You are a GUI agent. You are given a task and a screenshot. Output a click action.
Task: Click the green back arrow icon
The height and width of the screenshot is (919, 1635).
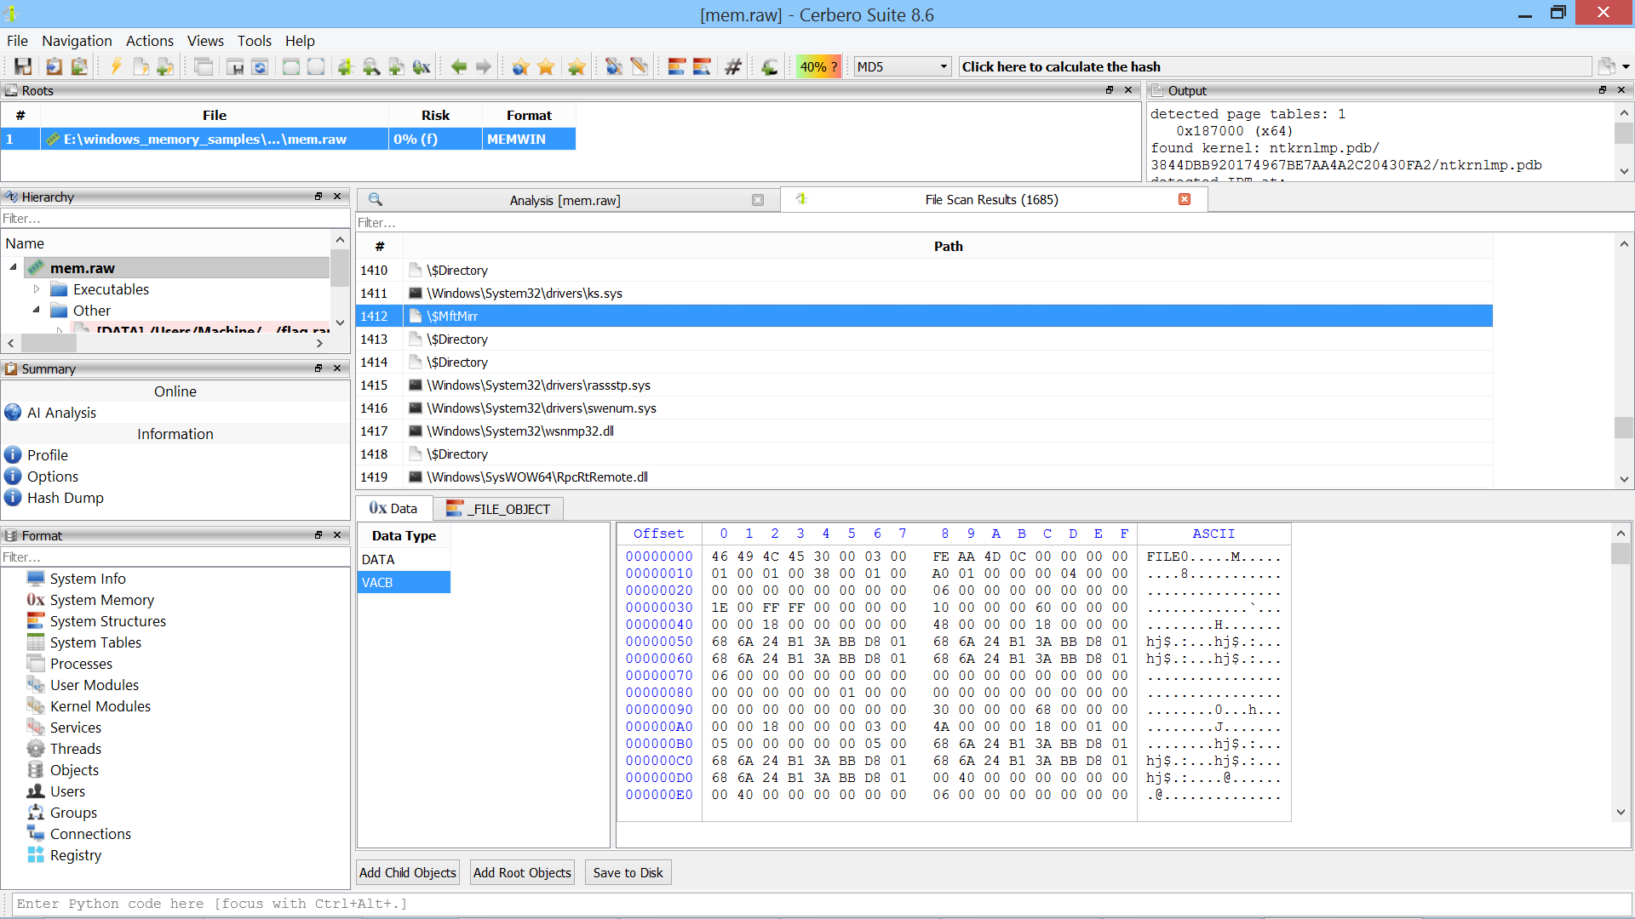coord(458,66)
